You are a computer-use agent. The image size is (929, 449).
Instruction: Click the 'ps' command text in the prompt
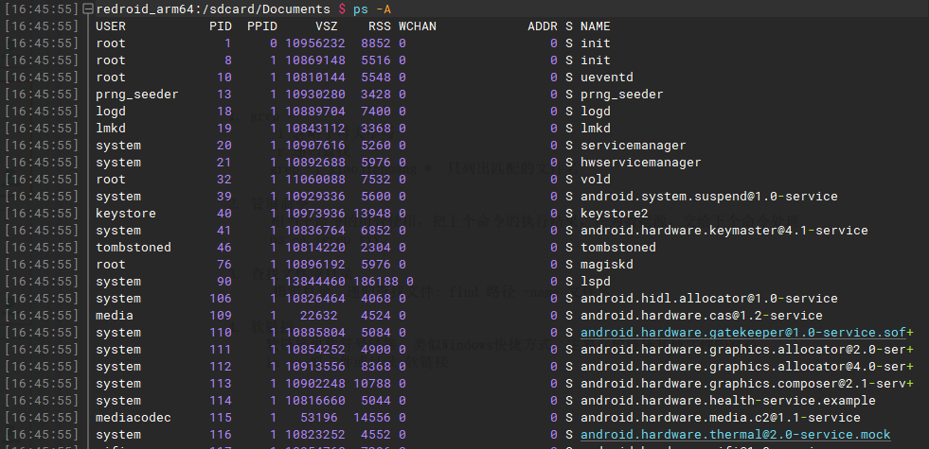(x=360, y=9)
